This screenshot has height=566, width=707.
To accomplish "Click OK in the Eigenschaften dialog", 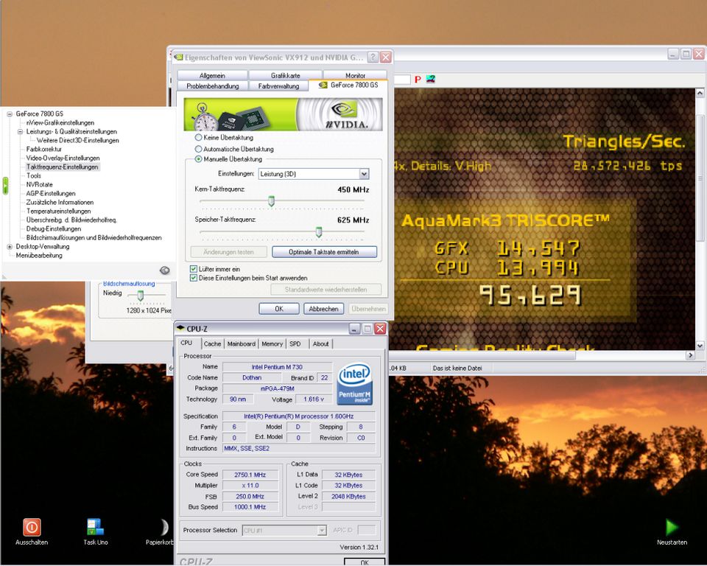I will (279, 309).
